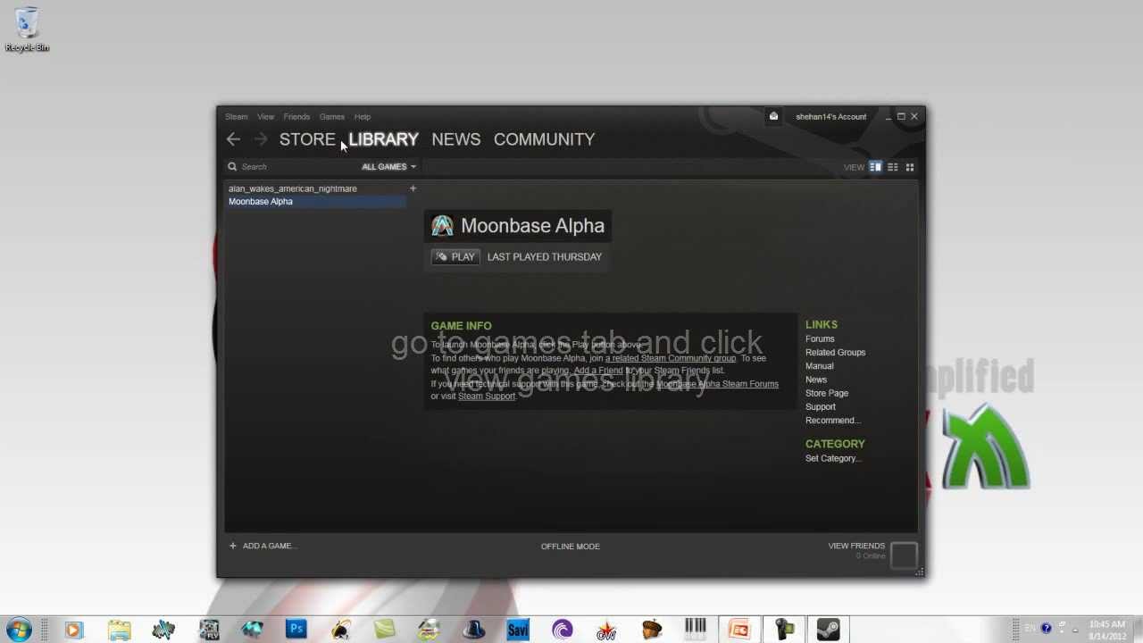Click the media player icon in the taskbar
The image size is (1143, 643).
[x=74, y=629]
